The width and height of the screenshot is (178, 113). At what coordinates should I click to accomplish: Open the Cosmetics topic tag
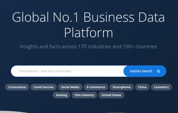tap(161, 87)
